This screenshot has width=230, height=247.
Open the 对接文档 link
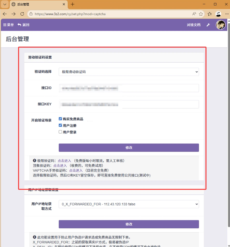pyautogui.click(x=194, y=25)
